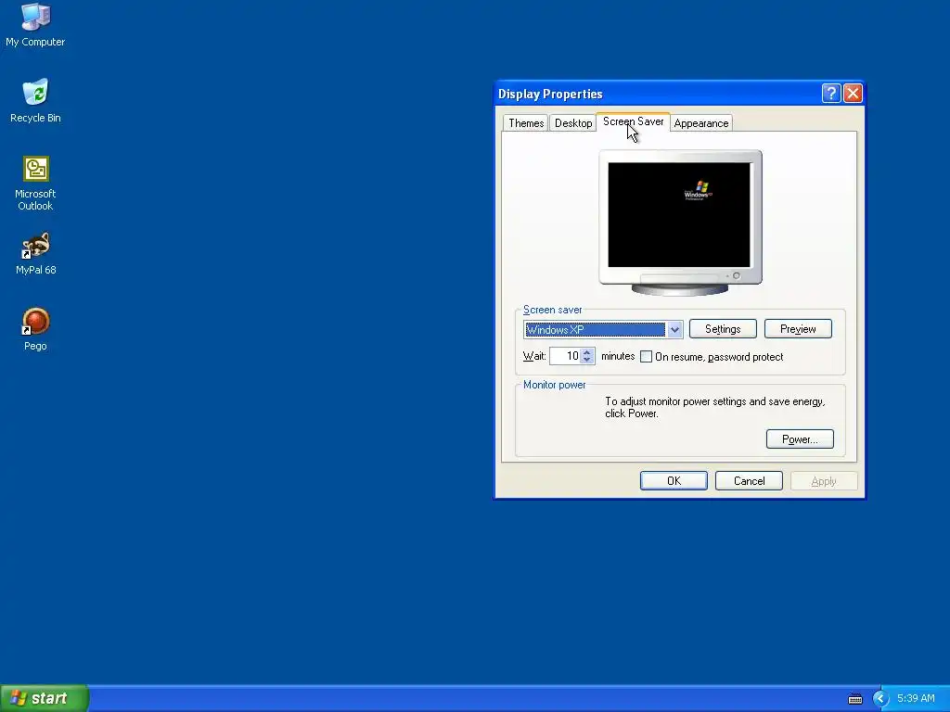Check the taskbar clock showing 5:39 AM
This screenshot has width=950, height=712.
[x=916, y=699]
